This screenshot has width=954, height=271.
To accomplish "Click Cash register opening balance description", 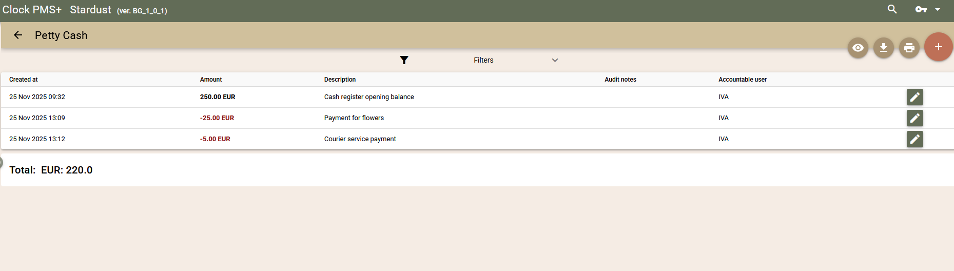I will point(369,97).
